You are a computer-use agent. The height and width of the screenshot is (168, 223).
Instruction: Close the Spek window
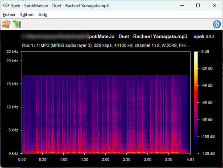pyautogui.click(x=214, y=6)
